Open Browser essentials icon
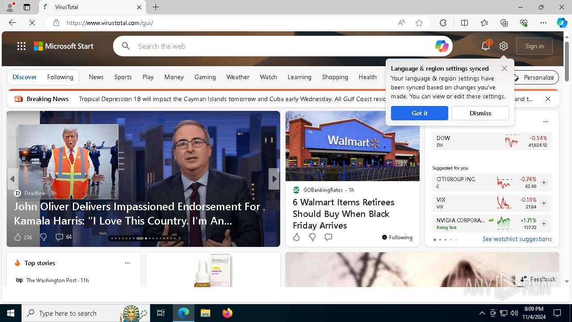The height and width of the screenshot is (322, 572). (x=524, y=23)
